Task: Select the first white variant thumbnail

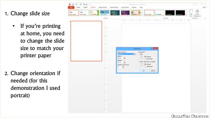Action: tap(149, 13)
